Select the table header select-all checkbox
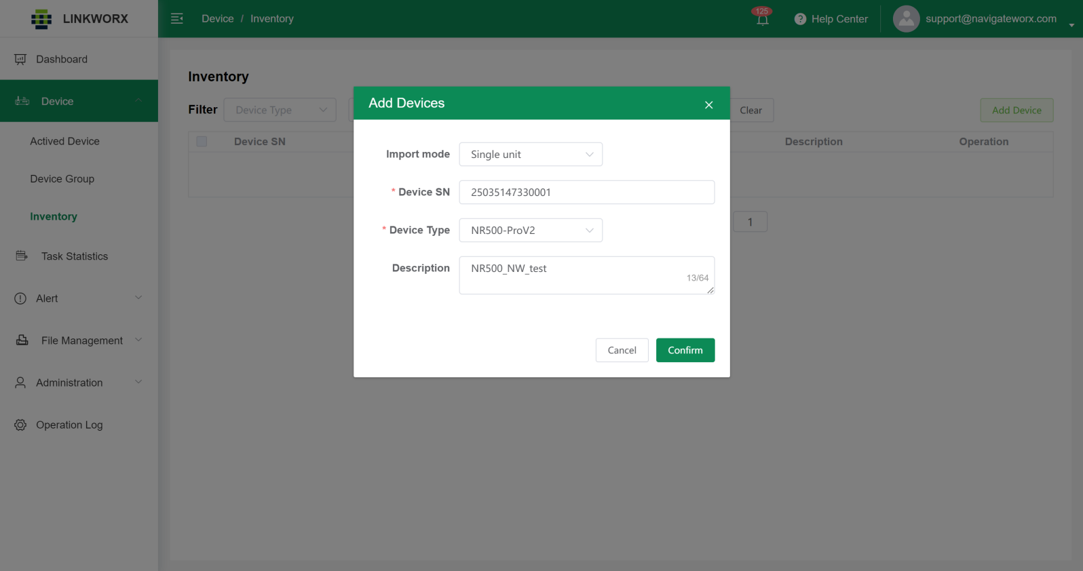 [x=202, y=142]
